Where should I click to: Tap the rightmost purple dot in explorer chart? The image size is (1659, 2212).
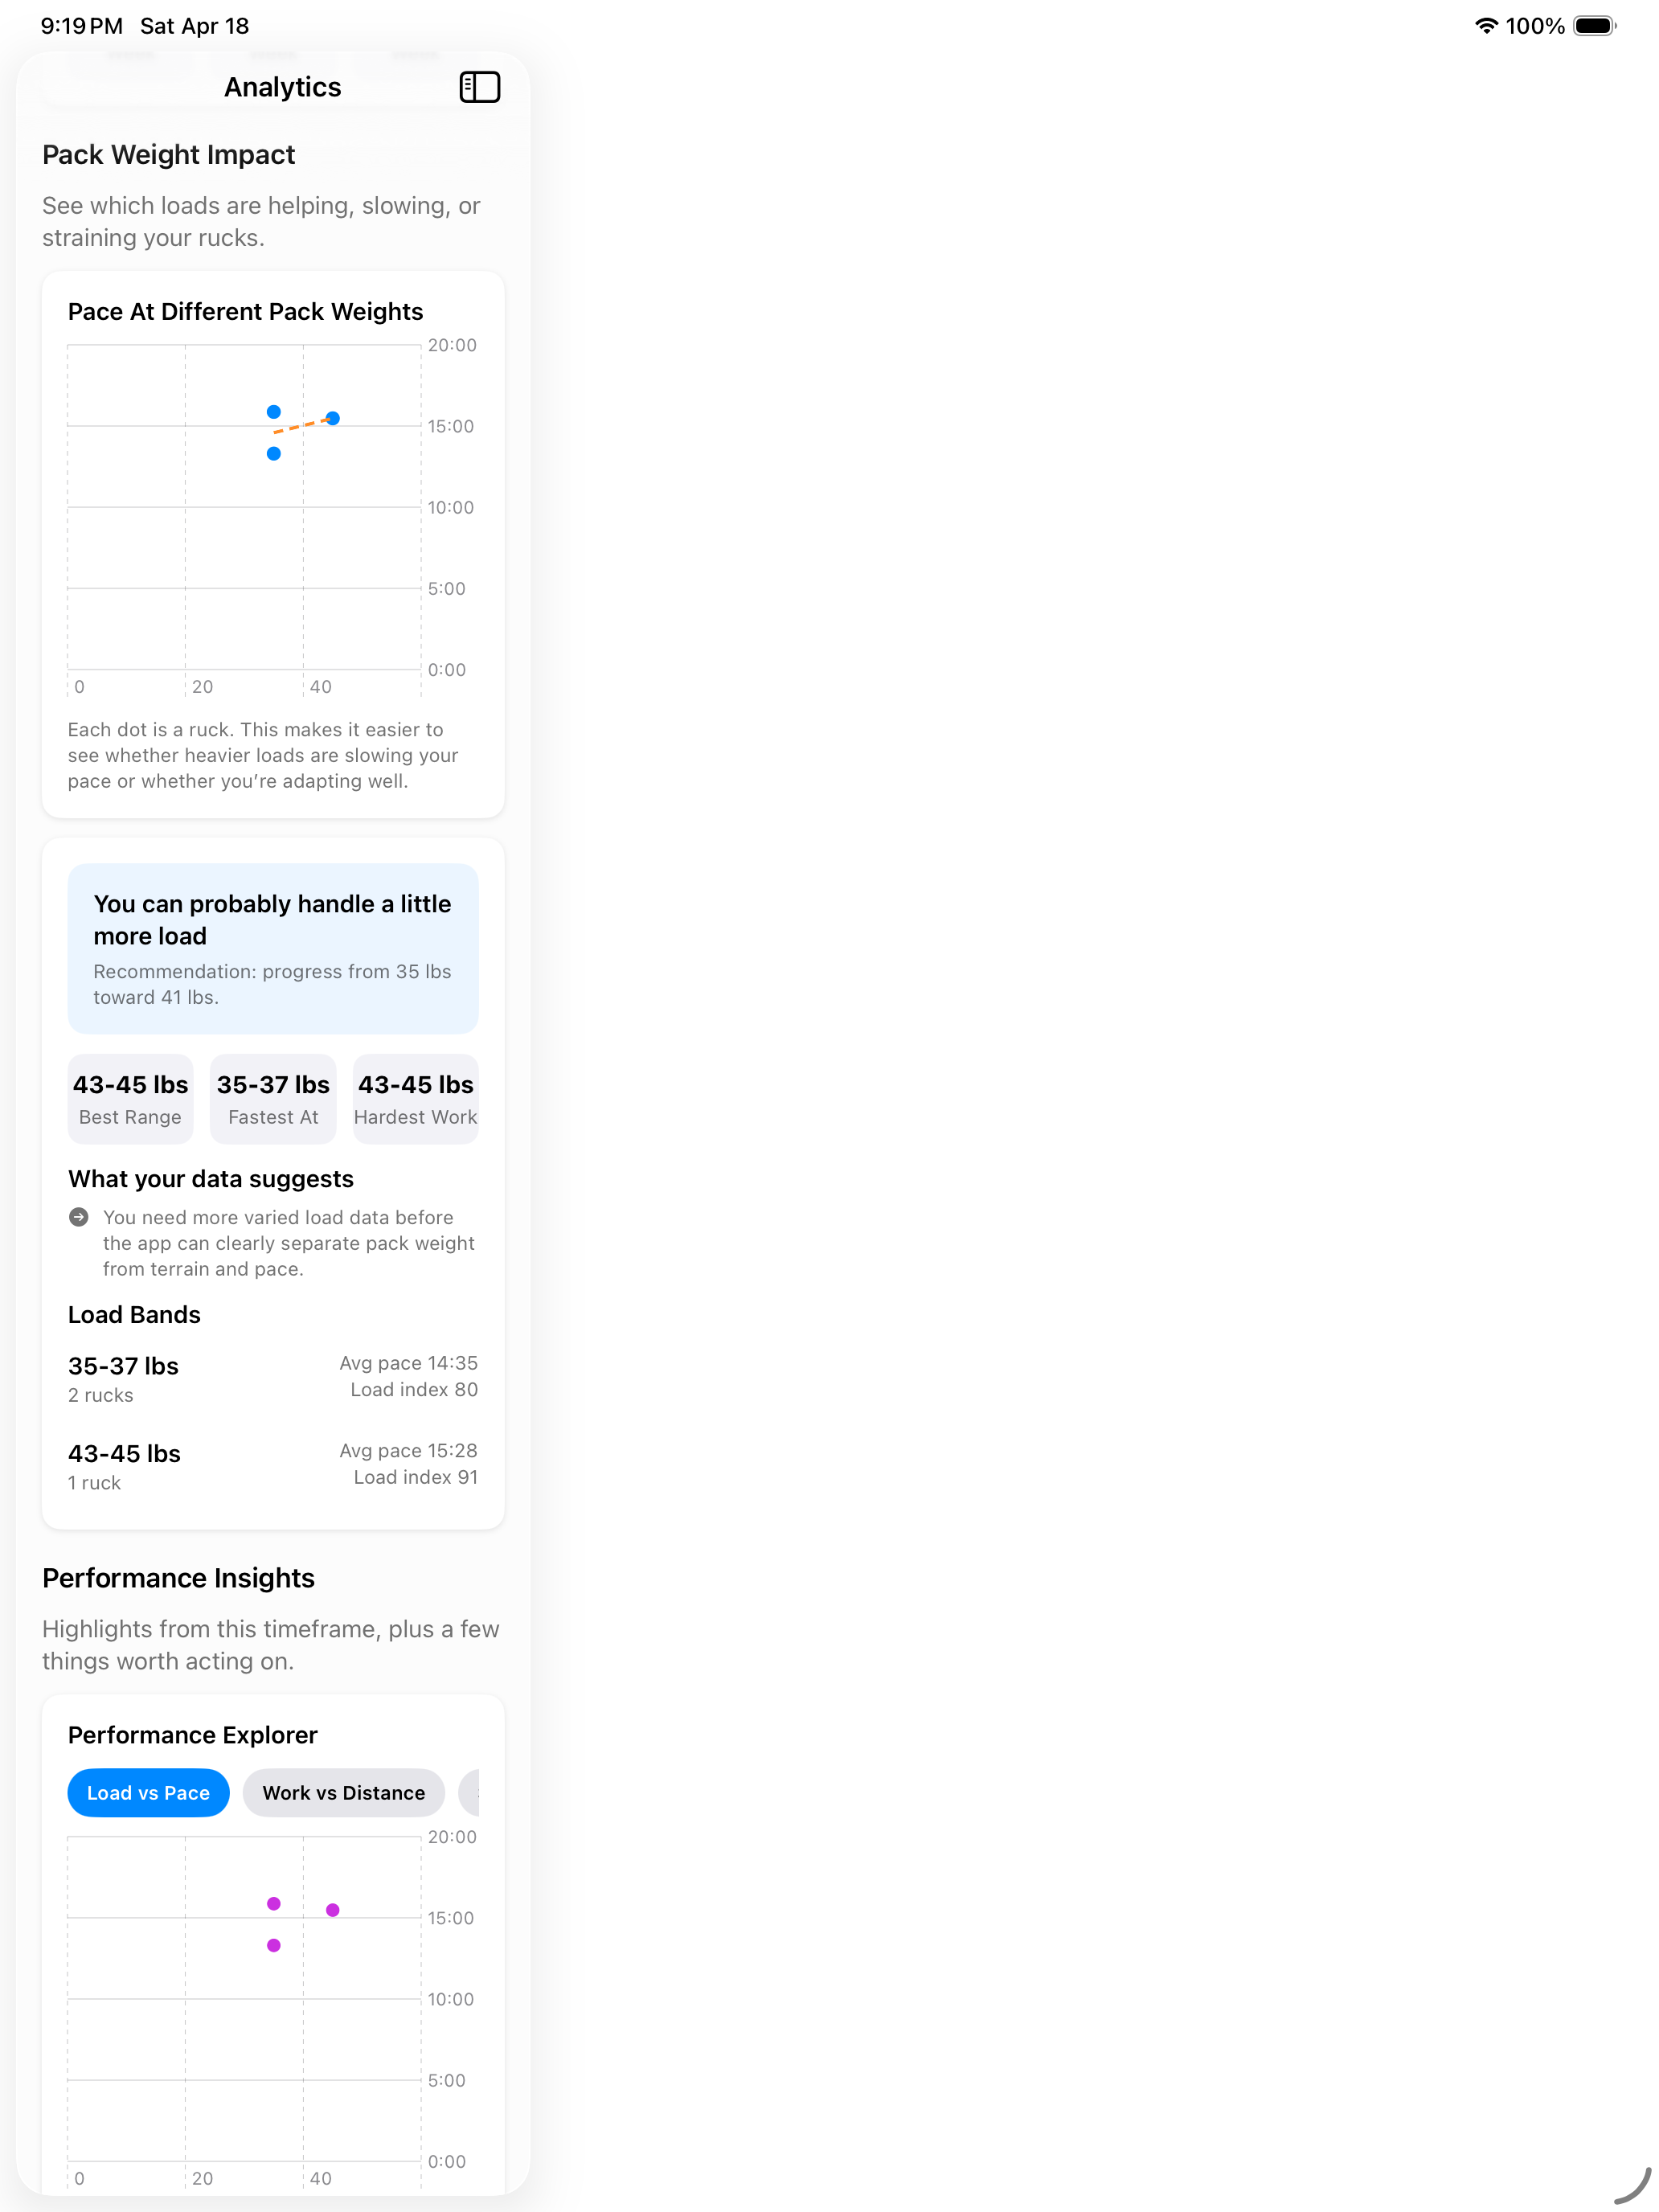click(x=333, y=1910)
